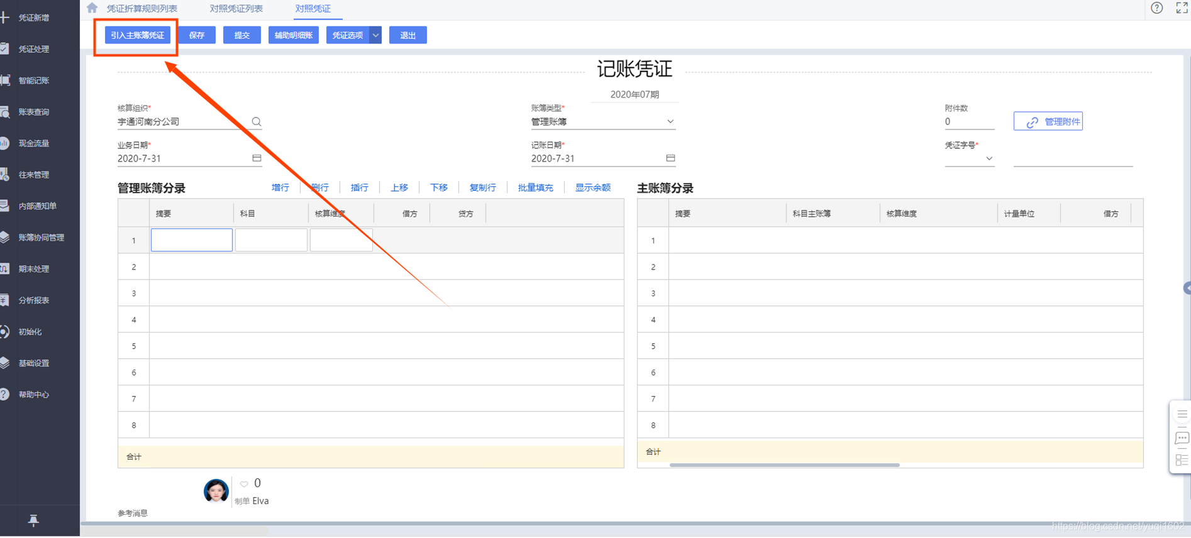The image size is (1191, 538).
Task: Open 帮助中心 in the sidebar
Action: [x=34, y=395]
